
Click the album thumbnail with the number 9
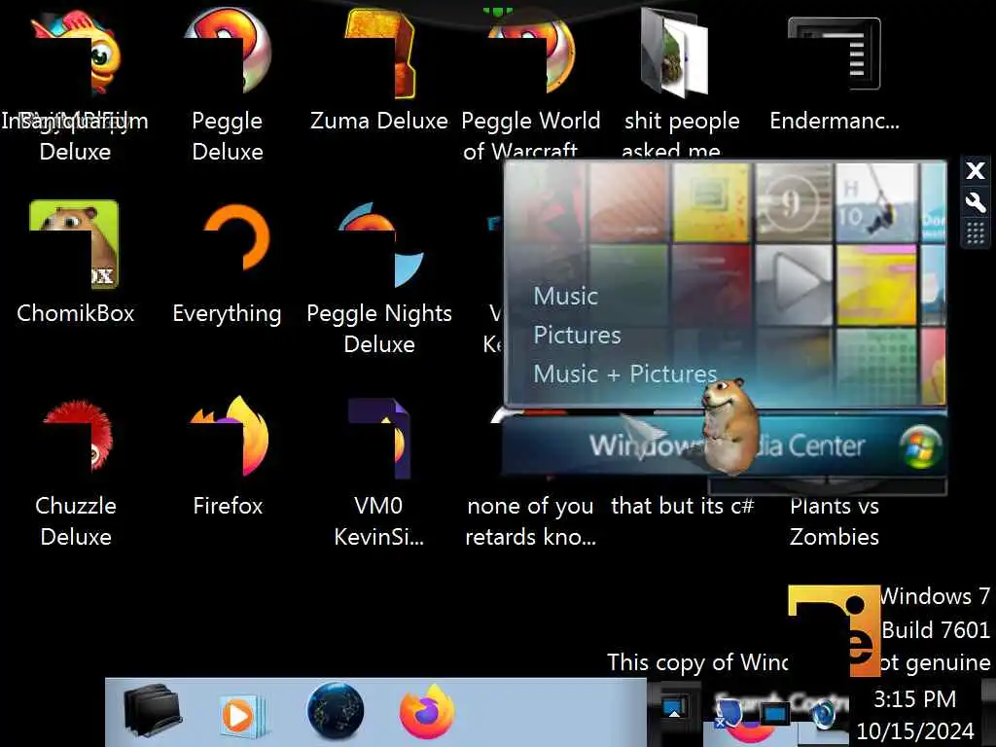pyautogui.click(x=794, y=202)
